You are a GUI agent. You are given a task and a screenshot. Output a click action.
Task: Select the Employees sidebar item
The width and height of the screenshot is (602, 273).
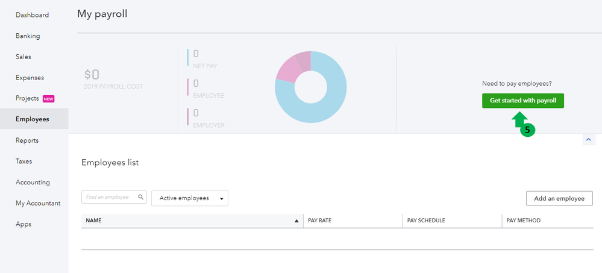[x=33, y=119]
